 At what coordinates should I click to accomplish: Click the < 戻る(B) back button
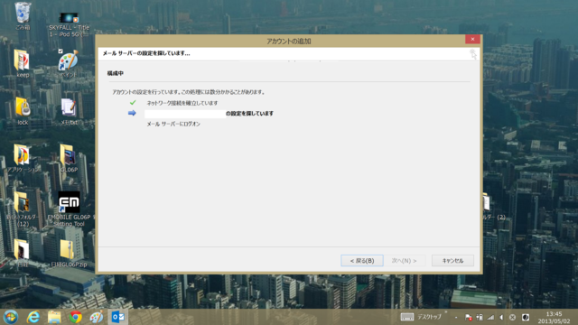click(362, 261)
